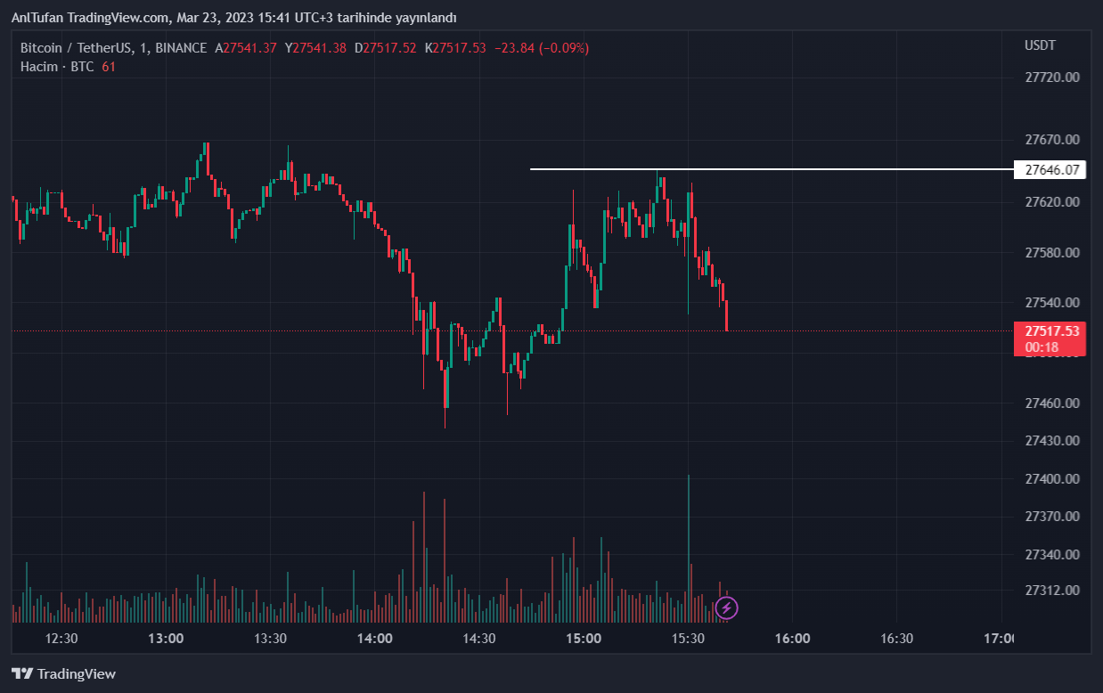Click the volume value 61 in legend
The width and height of the screenshot is (1103, 693).
[x=109, y=67]
